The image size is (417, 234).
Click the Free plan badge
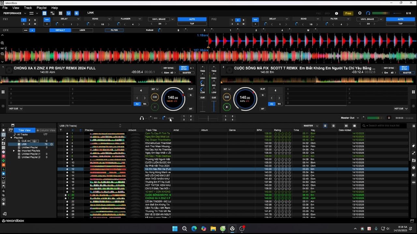click(348, 13)
